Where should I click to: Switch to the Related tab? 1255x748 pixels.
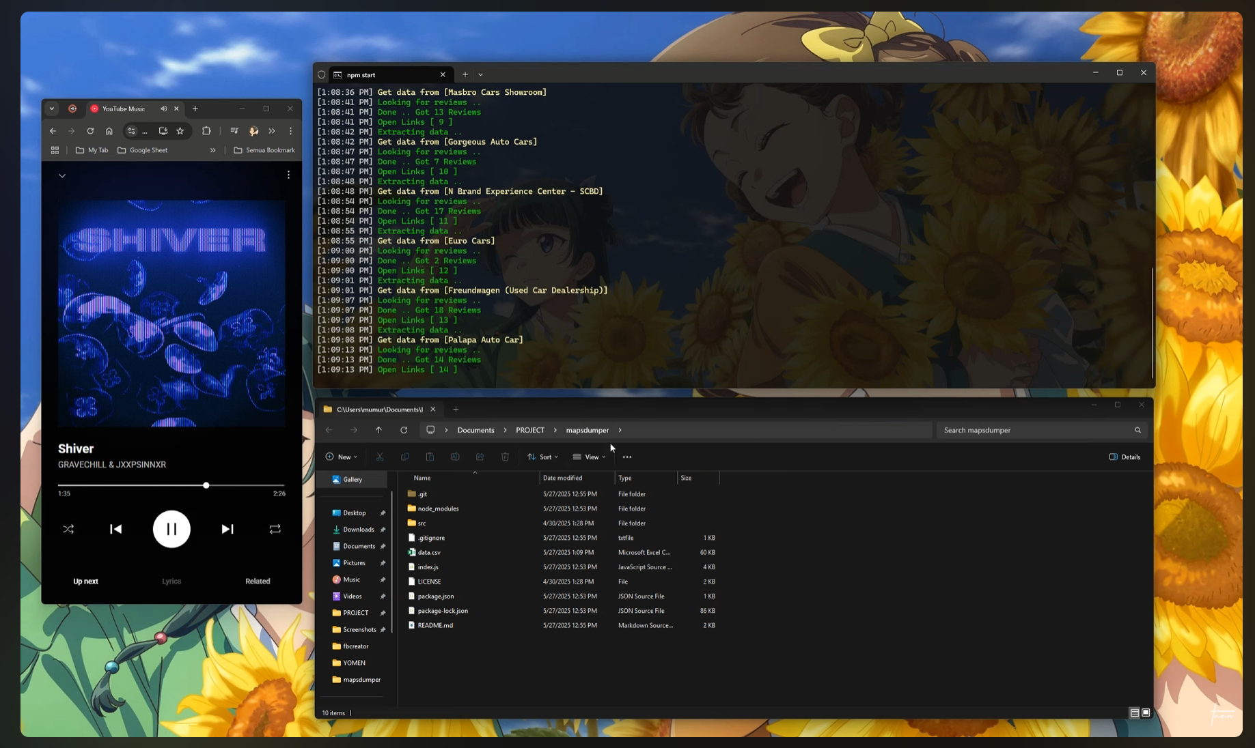click(x=258, y=581)
